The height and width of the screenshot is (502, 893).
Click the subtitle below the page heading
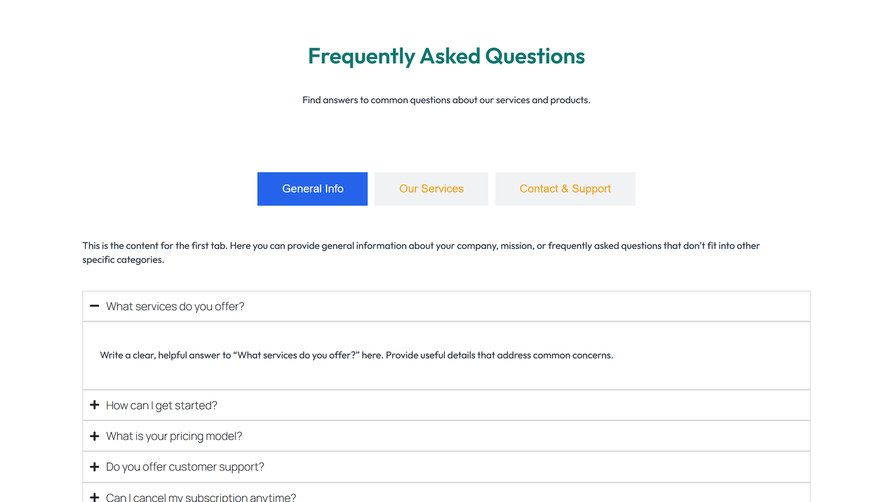pyautogui.click(x=446, y=100)
